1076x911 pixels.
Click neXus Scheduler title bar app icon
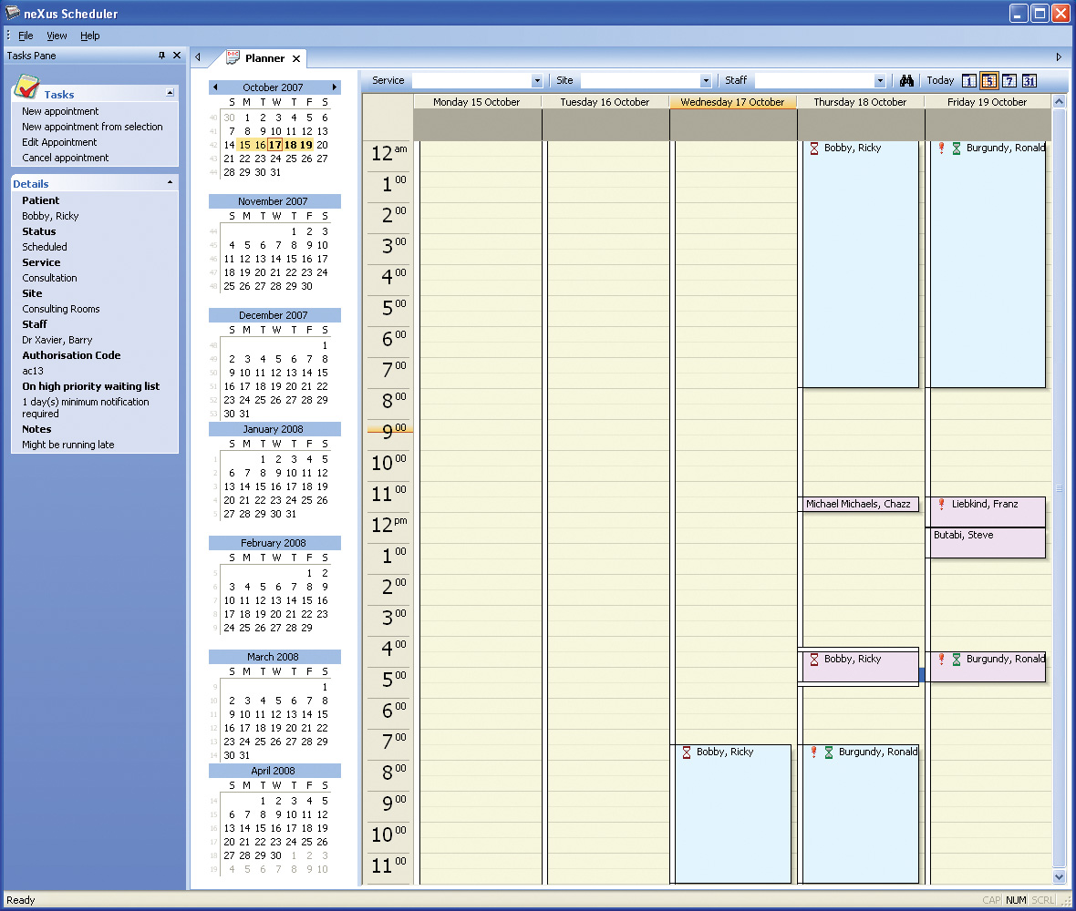pos(13,13)
